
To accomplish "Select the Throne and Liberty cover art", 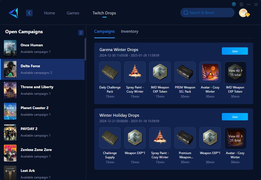I will pos(10,90).
